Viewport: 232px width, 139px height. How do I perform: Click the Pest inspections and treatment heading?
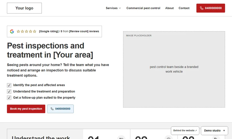coord(50,50)
